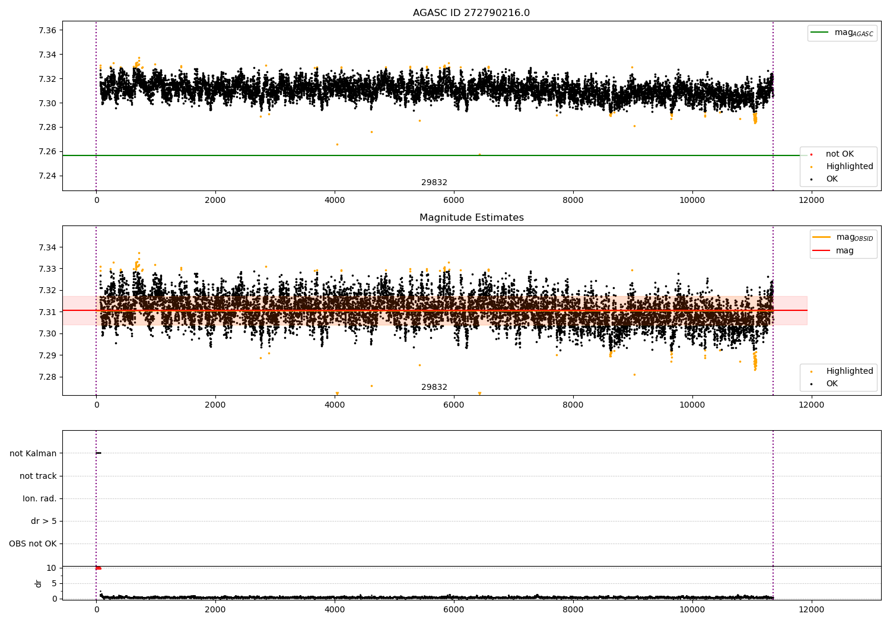Viewport: 890px width, 623px height.
Task: Click the "Ion. rad." axis label
Action: (40, 499)
